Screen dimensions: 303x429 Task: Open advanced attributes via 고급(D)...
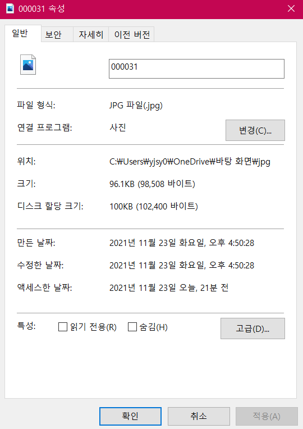[x=252, y=328]
